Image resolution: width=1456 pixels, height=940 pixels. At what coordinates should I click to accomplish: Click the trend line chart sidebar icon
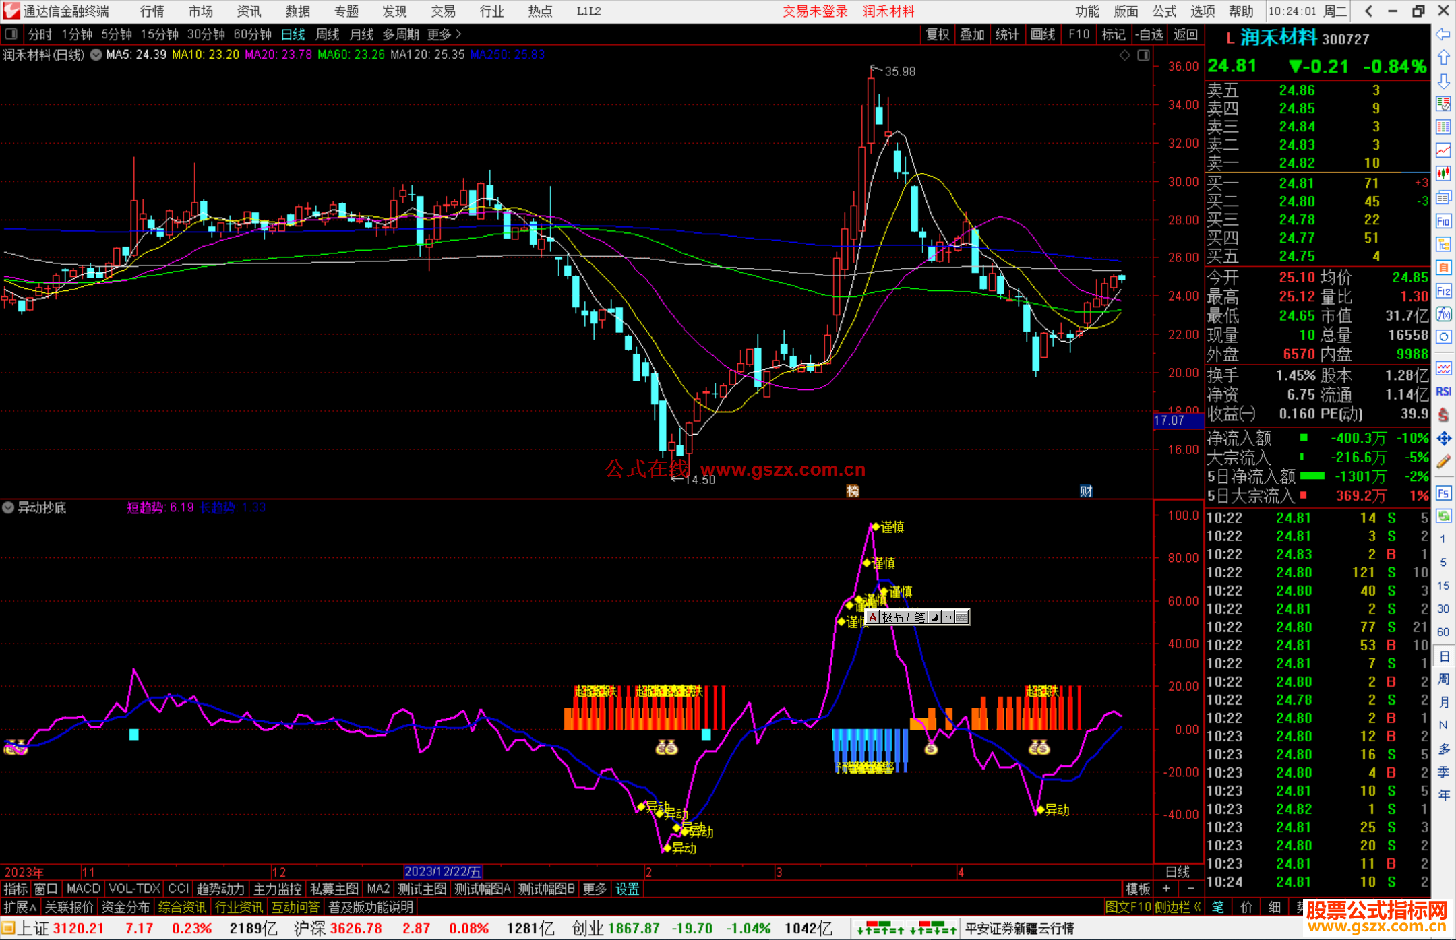[x=1443, y=150]
